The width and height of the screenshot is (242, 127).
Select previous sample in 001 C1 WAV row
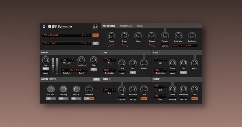[82, 43]
